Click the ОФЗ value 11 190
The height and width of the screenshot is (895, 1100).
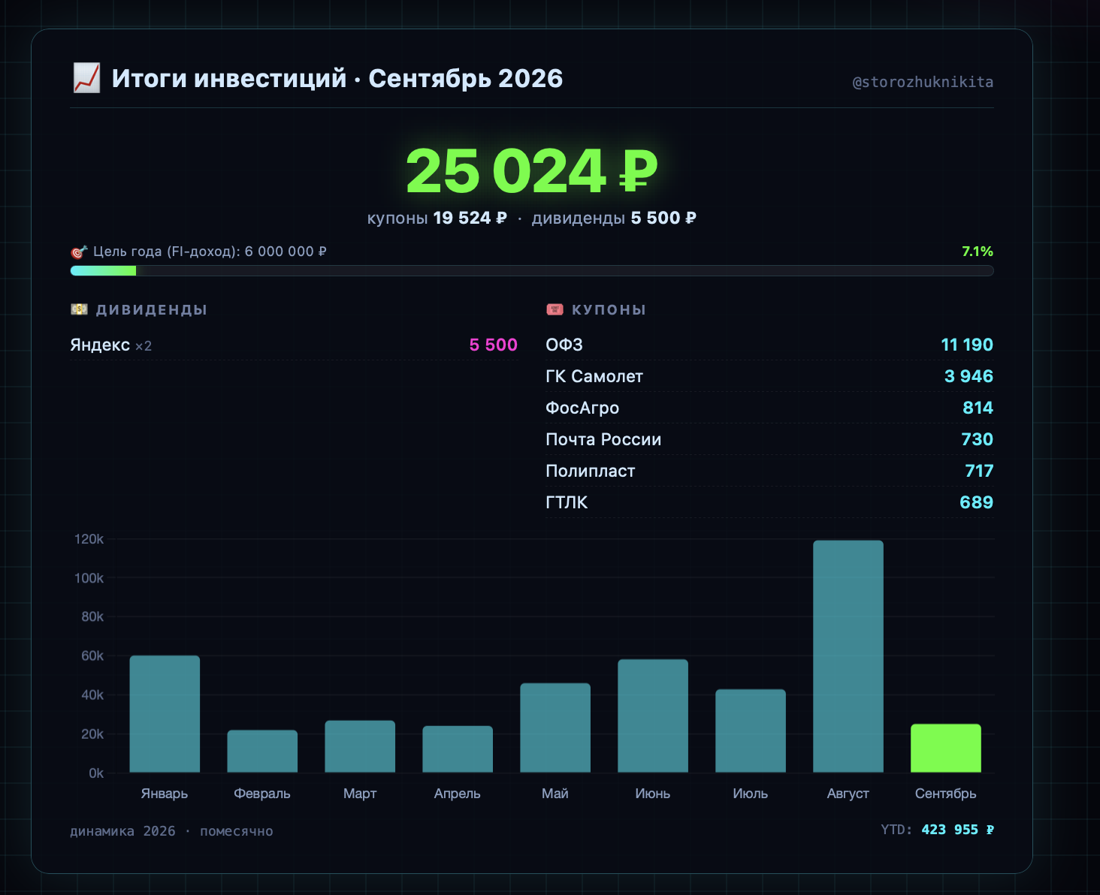[x=967, y=345]
